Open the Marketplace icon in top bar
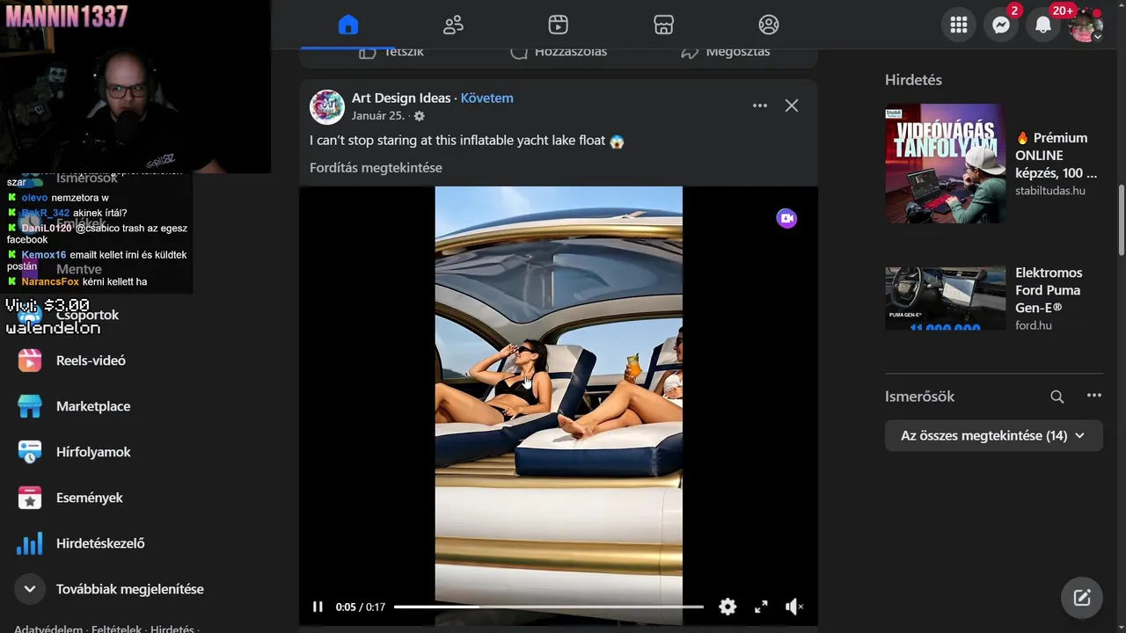Image resolution: width=1126 pixels, height=633 pixels. point(663,25)
